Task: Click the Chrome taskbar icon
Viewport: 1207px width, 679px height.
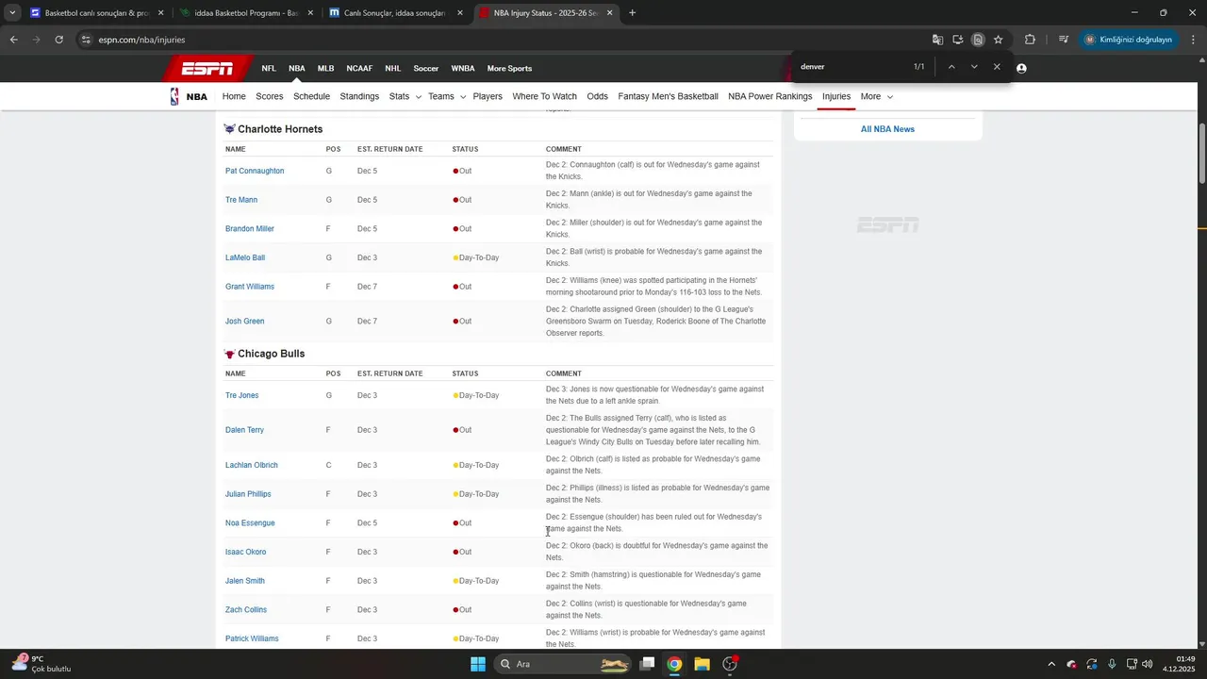Action: point(674,664)
